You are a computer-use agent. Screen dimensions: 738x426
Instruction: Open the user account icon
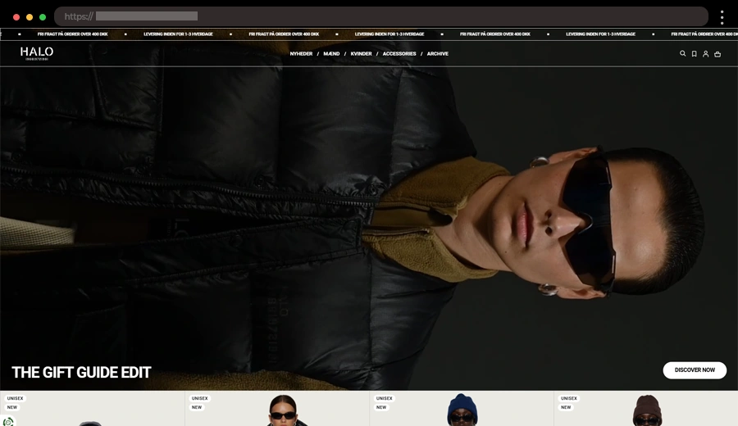click(x=705, y=54)
